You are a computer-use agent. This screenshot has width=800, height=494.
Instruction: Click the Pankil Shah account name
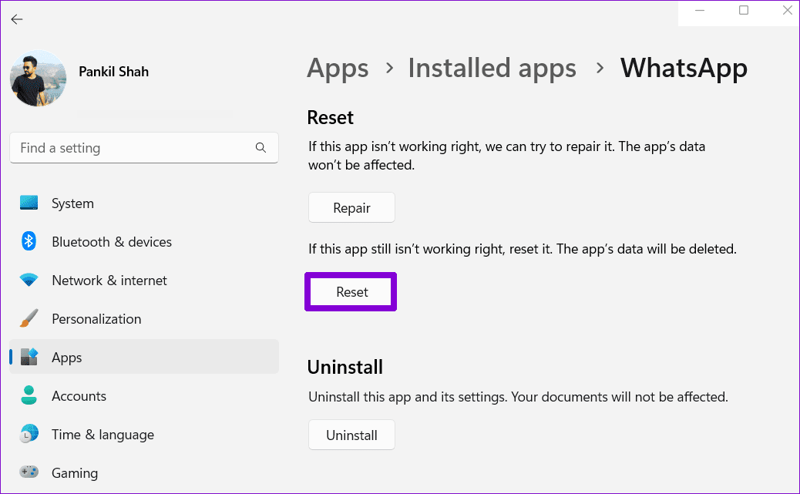pos(114,72)
